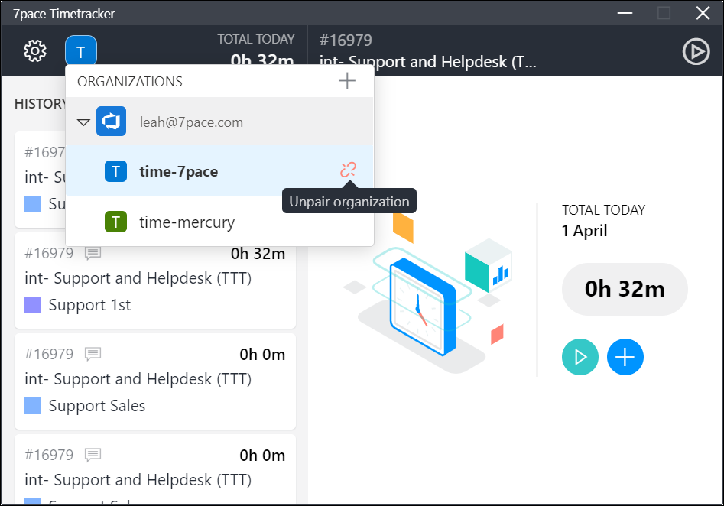The width and height of the screenshot is (724, 506).
Task: Click the ORGANIZATIONS heading
Action: tap(130, 81)
